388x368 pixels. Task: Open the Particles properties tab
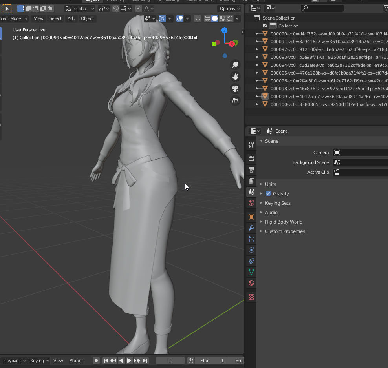pyautogui.click(x=251, y=239)
